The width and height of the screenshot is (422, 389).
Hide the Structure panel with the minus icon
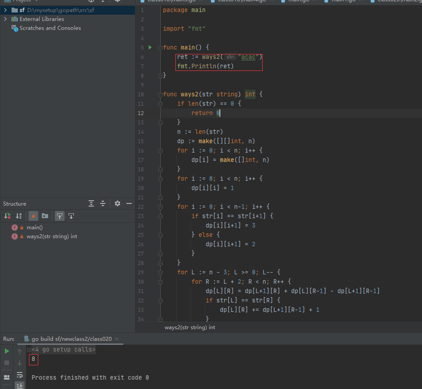pyautogui.click(x=129, y=204)
